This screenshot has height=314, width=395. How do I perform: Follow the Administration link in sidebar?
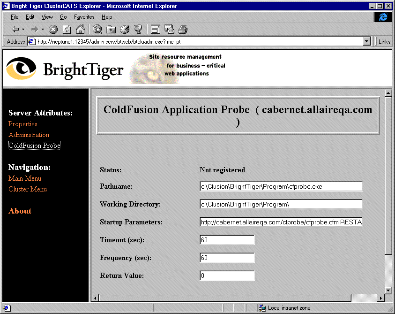[x=29, y=135]
